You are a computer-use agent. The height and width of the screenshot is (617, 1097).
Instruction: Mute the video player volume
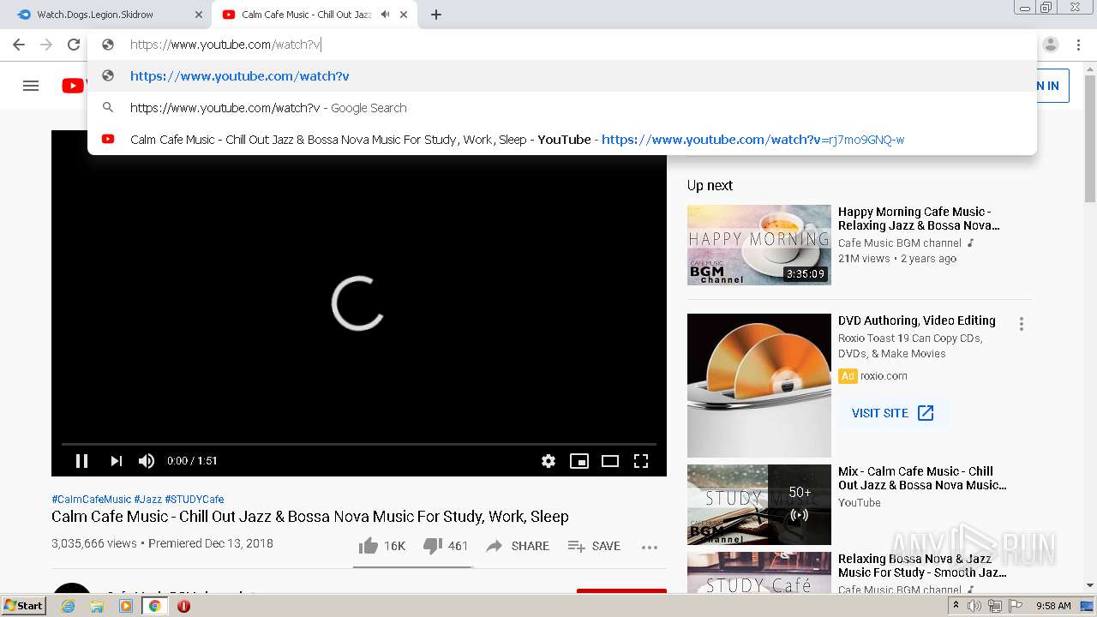147,461
